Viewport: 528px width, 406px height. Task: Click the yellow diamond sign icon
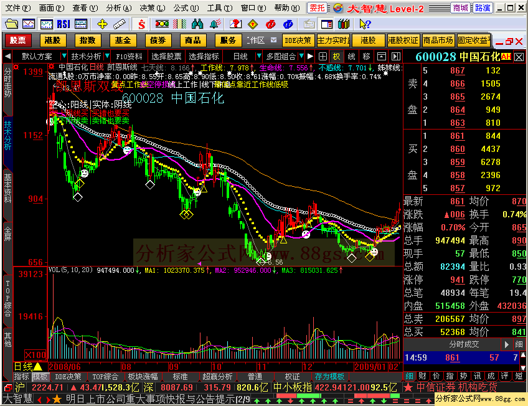point(253,24)
